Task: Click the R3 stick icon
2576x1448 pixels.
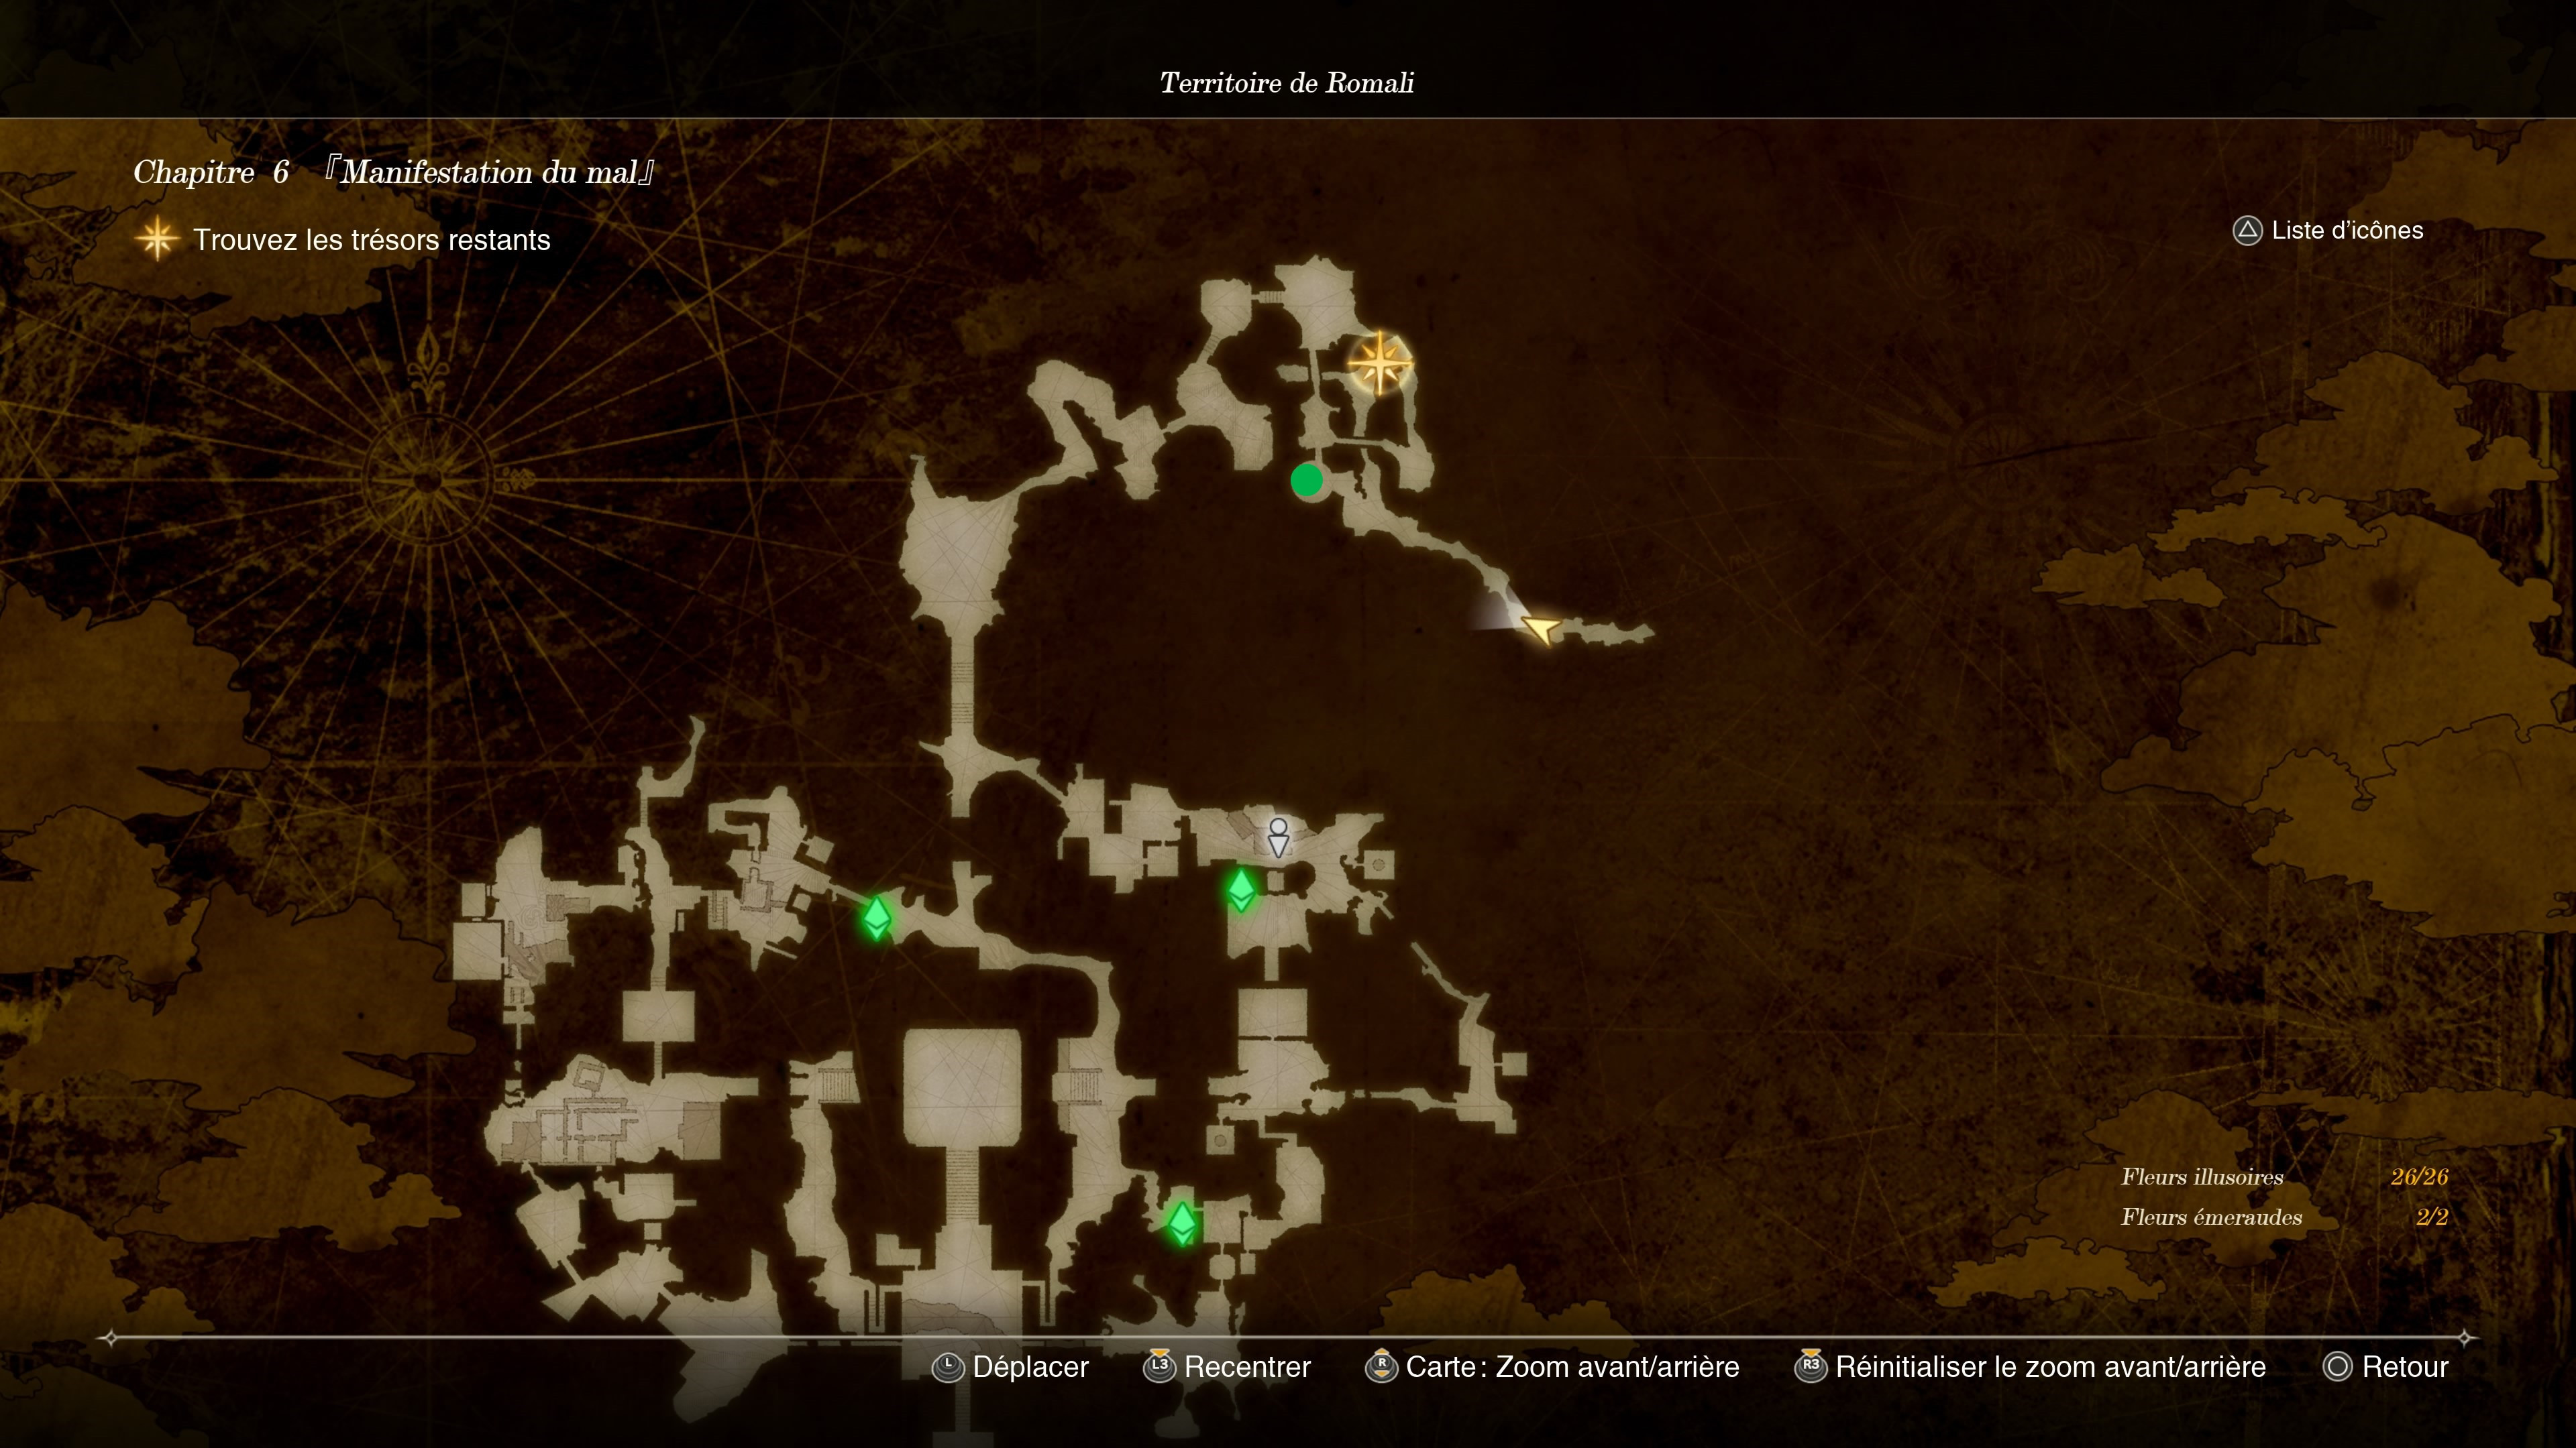Action: (x=1811, y=1365)
